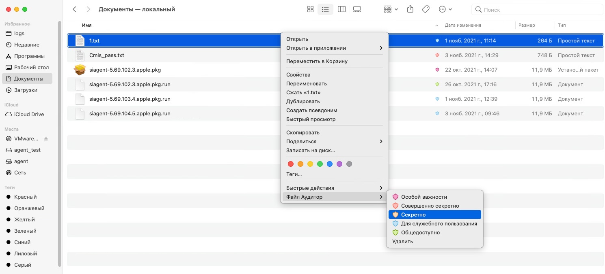Viewport: 605px width, 274px height.
Task: Click the siagent-5.69.102.3.apple.pkg package icon
Action: [80, 70]
